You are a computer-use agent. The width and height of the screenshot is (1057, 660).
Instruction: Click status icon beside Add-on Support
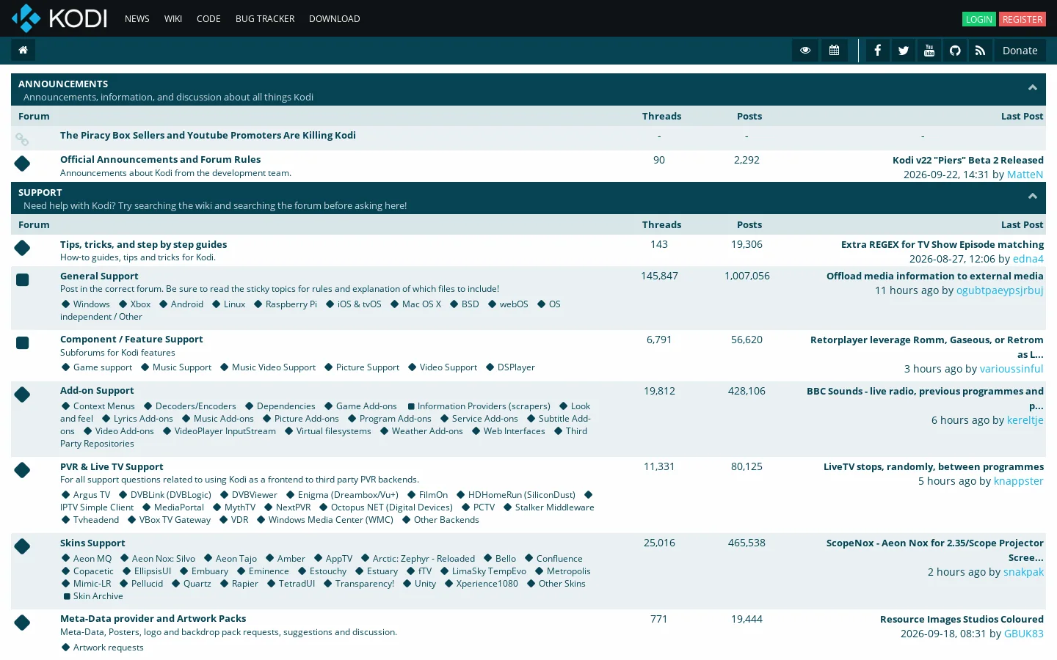(22, 395)
